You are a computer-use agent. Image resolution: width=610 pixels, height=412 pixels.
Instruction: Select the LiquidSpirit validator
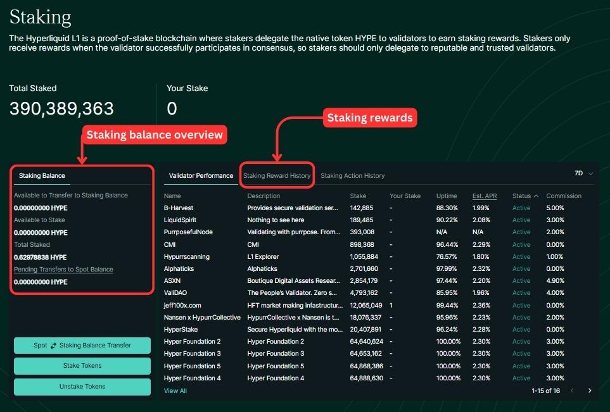pos(180,220)
